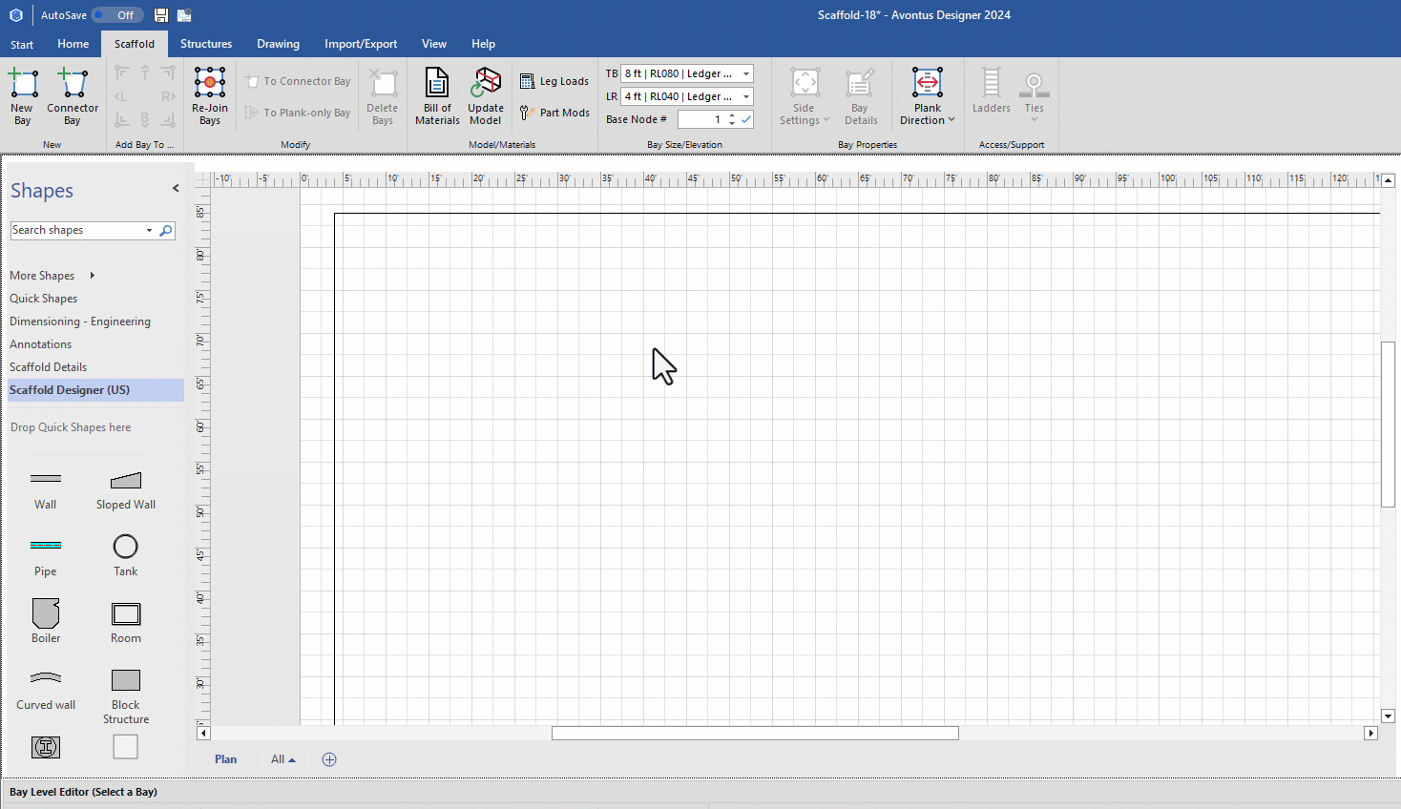Open Part Mods
The height and width of the screenshot is (809, 1401).
point(554,113)
